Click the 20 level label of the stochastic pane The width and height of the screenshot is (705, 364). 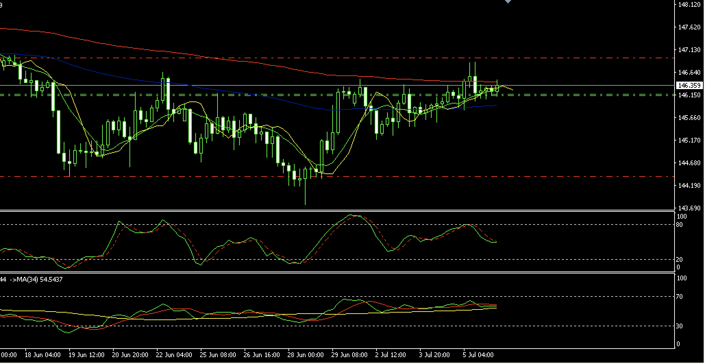(680, 260)
